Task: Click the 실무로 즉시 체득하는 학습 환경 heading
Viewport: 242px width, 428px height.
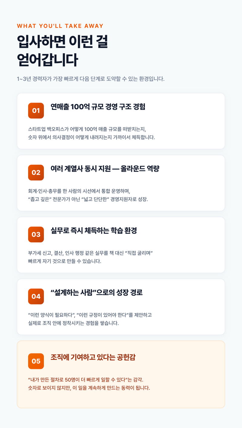Action: coord(94,231)
